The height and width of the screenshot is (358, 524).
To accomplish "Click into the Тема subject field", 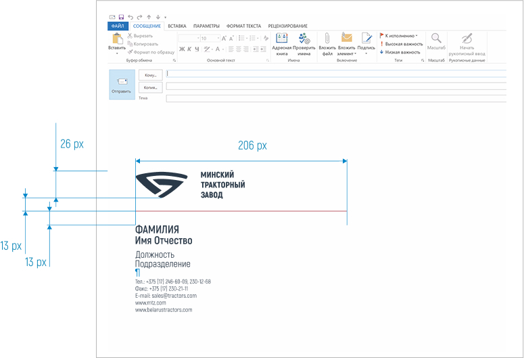I will click(335, 98).
